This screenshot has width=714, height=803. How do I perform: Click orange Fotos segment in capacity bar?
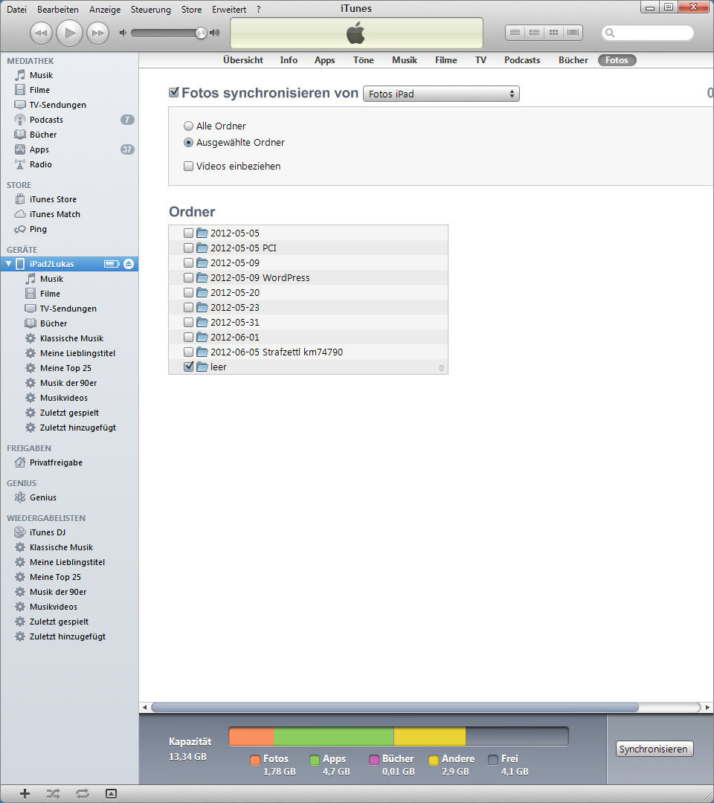(x=251, y=736)
